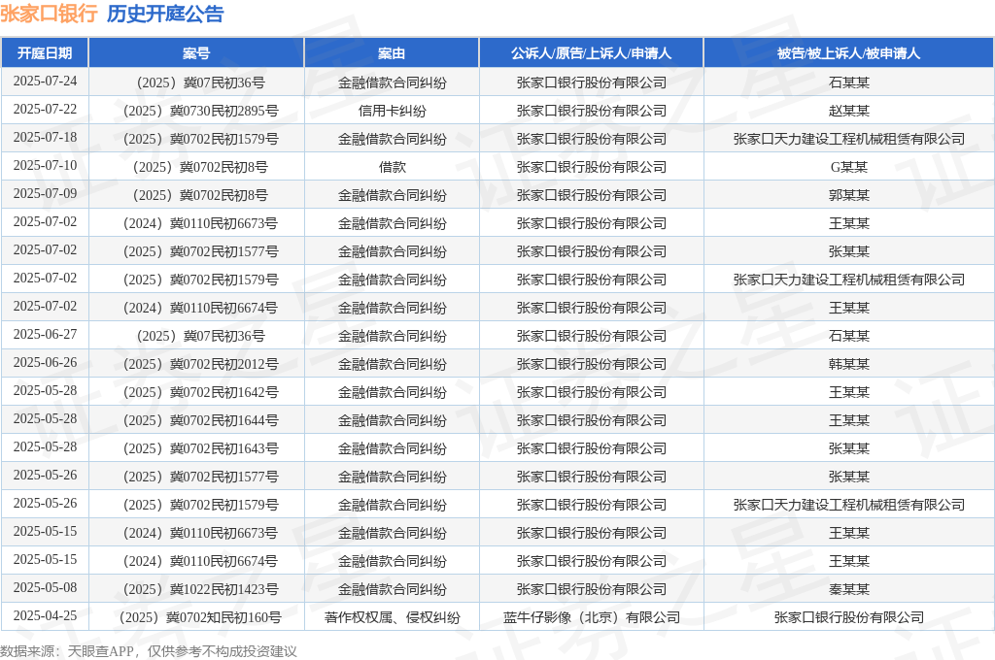
Task: Select date cell 2025-07-22
Action: pos(45,110)
